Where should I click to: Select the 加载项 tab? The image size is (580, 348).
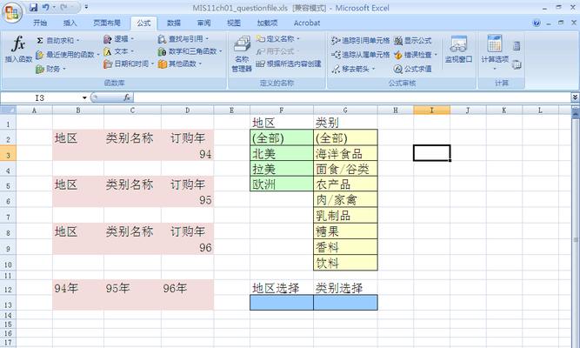point(267,23)
